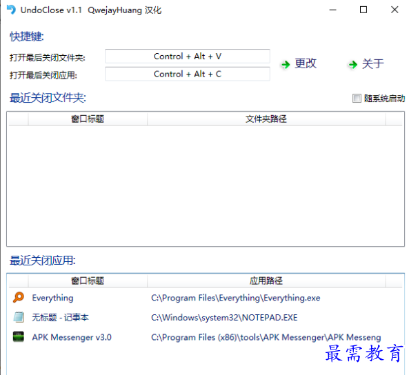Image resolution: width=409 pixels, height=375 pixels.
Task: Select the Everything row title
Action: [52, 298]
